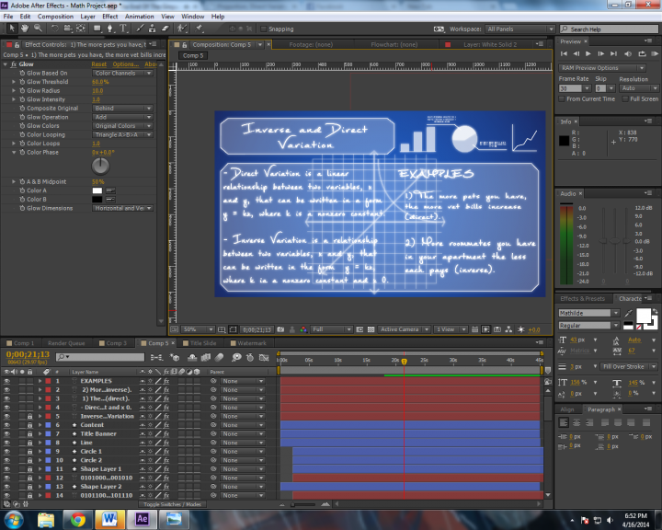Select the Rotation tool
Viewport: 662px width, 530px height.
coord(54,29)
